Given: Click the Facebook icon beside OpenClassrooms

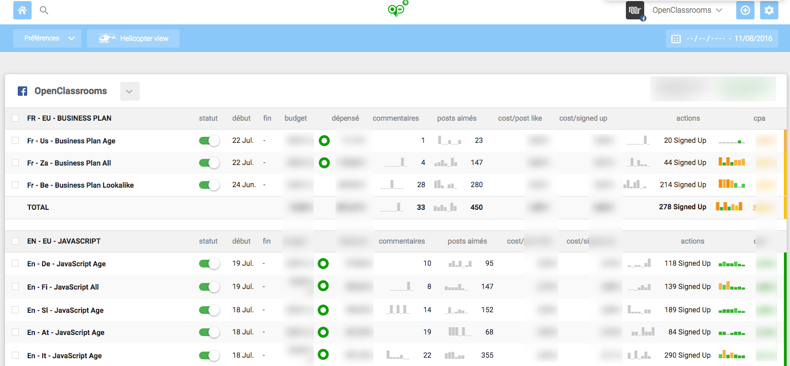Looking at the screenshot, I should coord(22,91).
